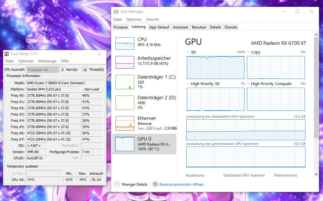Click the Core Temp window title icon
Image resolution: width=323 pixels, height=201 pixels.
[x=7, y=54]
